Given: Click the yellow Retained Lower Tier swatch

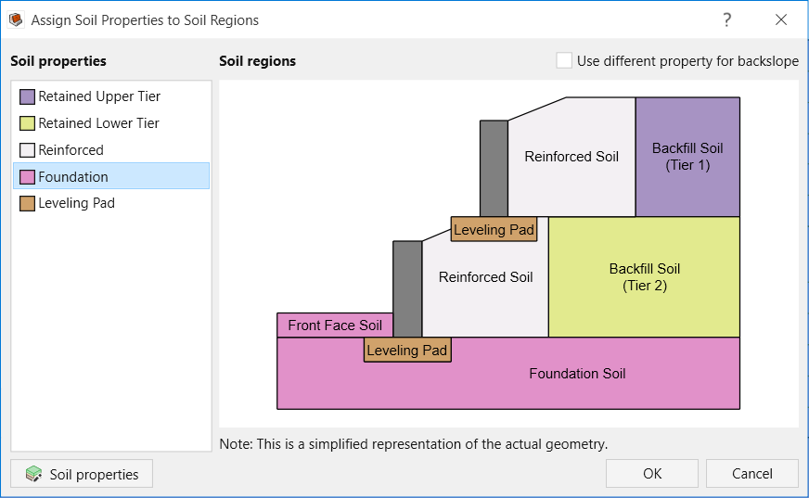Looking at the screenshot, I should [x=27, y=123].
